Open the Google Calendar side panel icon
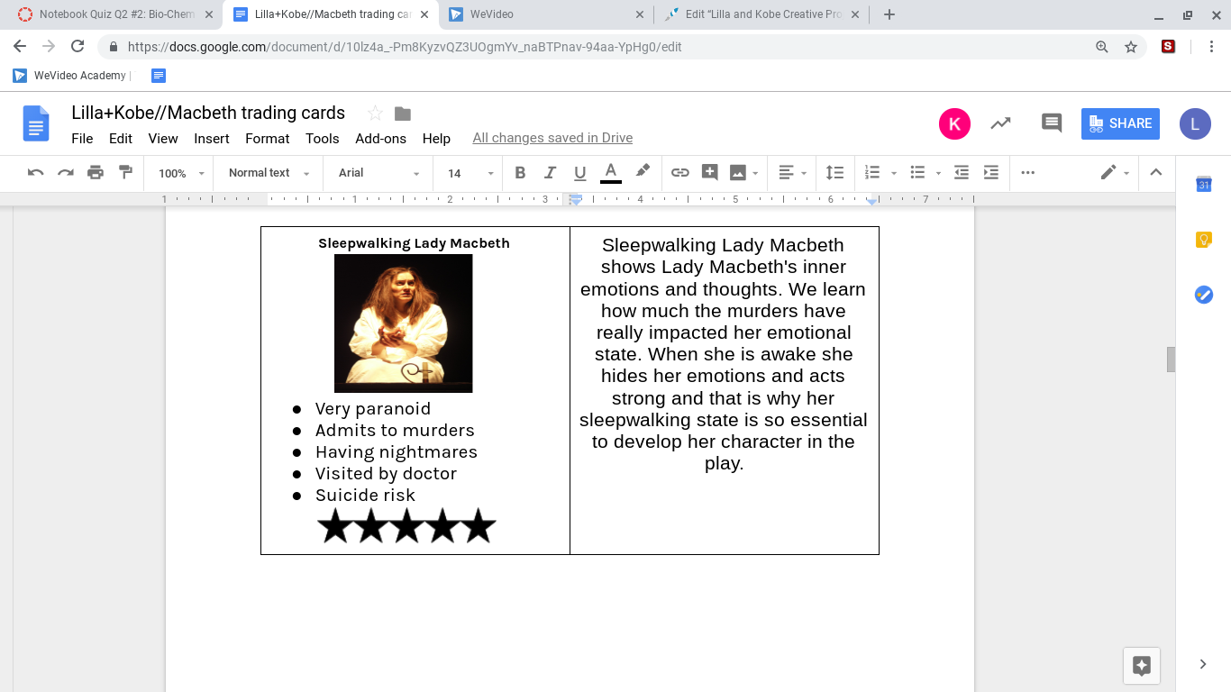 1203,185
